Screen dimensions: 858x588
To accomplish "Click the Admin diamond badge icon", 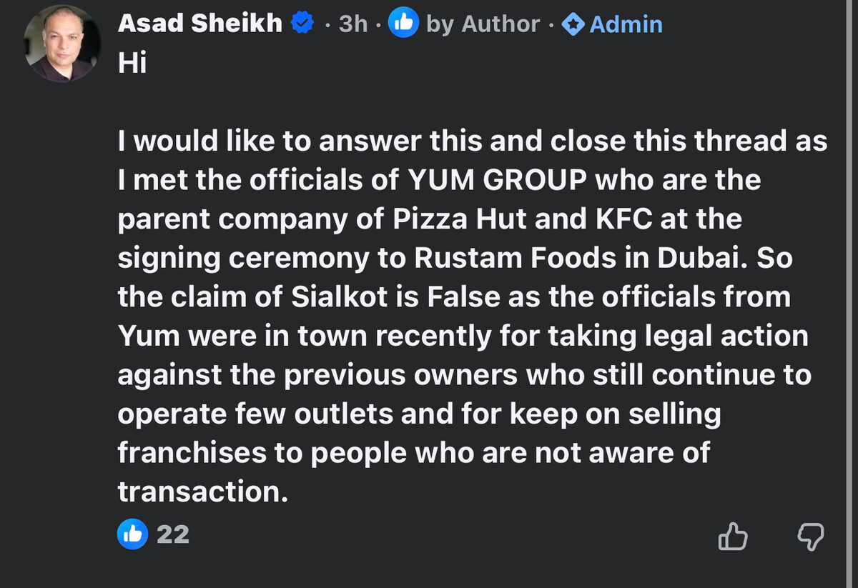I will [572, 24].
